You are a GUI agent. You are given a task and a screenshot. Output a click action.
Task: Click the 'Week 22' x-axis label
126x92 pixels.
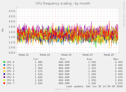coord(45,55)
